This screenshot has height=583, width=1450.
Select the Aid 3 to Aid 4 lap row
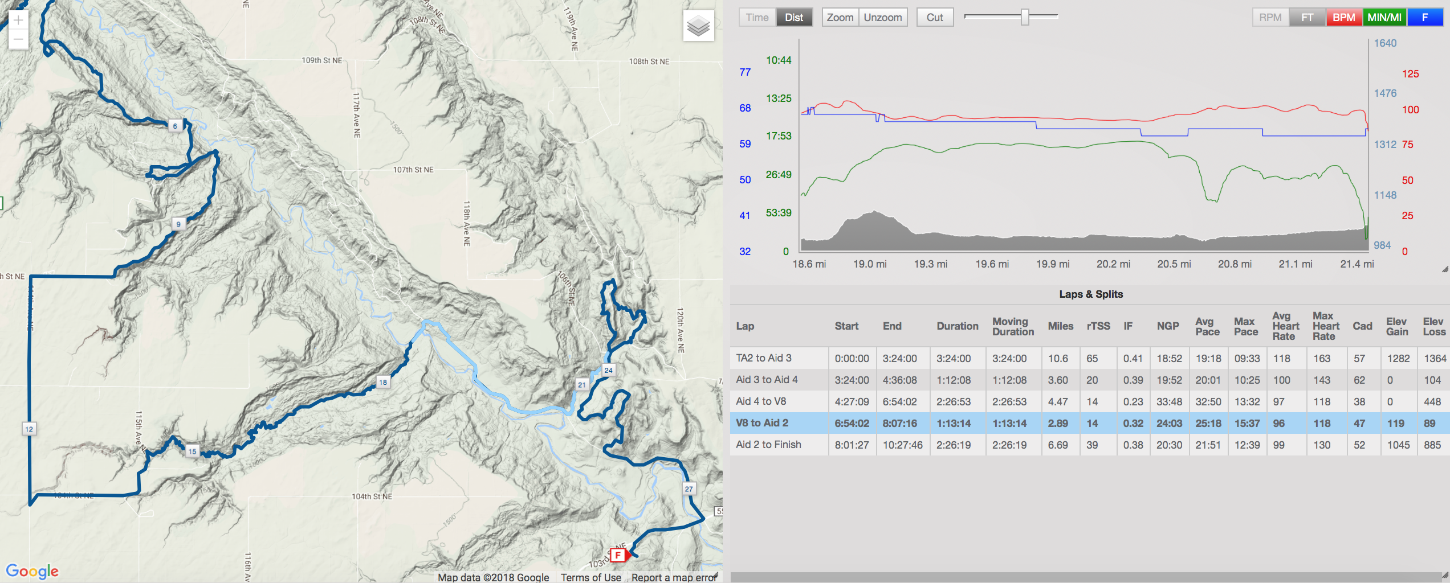[x=1090, y=380]
